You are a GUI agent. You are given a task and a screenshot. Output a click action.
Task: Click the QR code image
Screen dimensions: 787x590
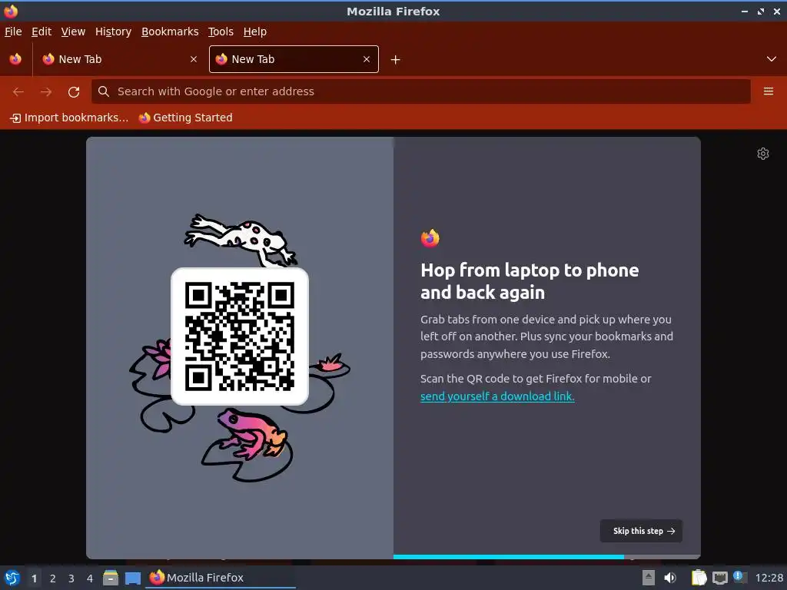(240, 336)
